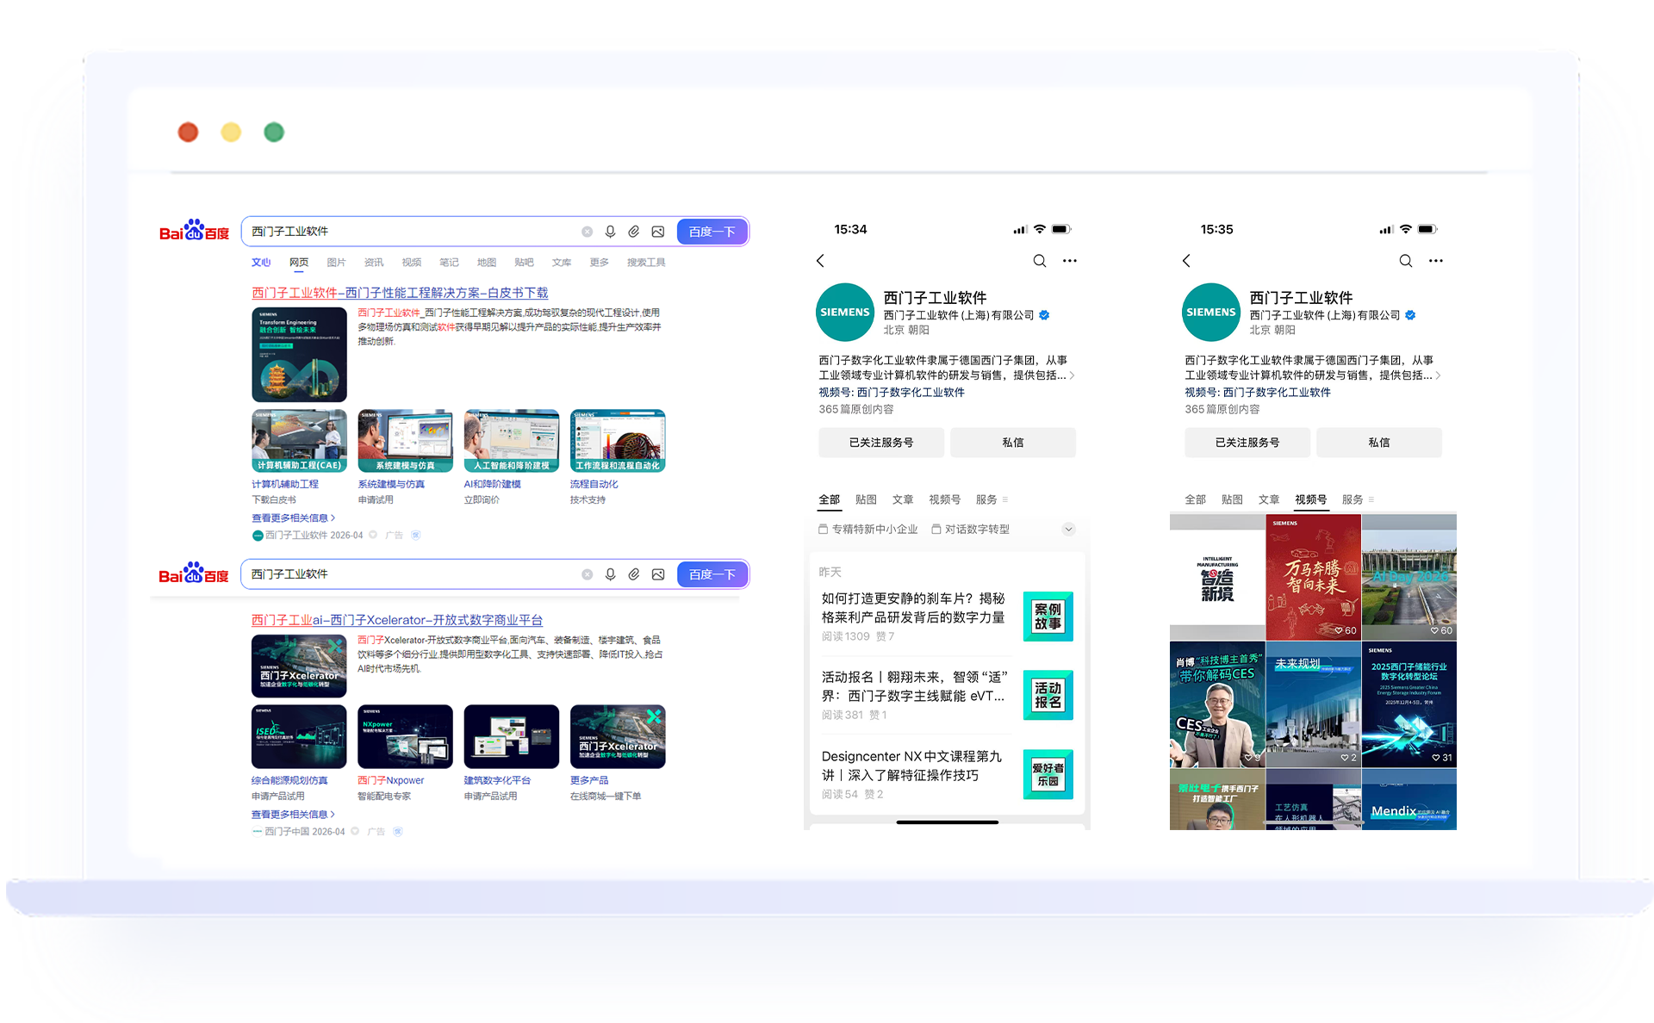
Task: Open the 服务 menu on the 15:34 phone screen
Action: click(992, 499)
